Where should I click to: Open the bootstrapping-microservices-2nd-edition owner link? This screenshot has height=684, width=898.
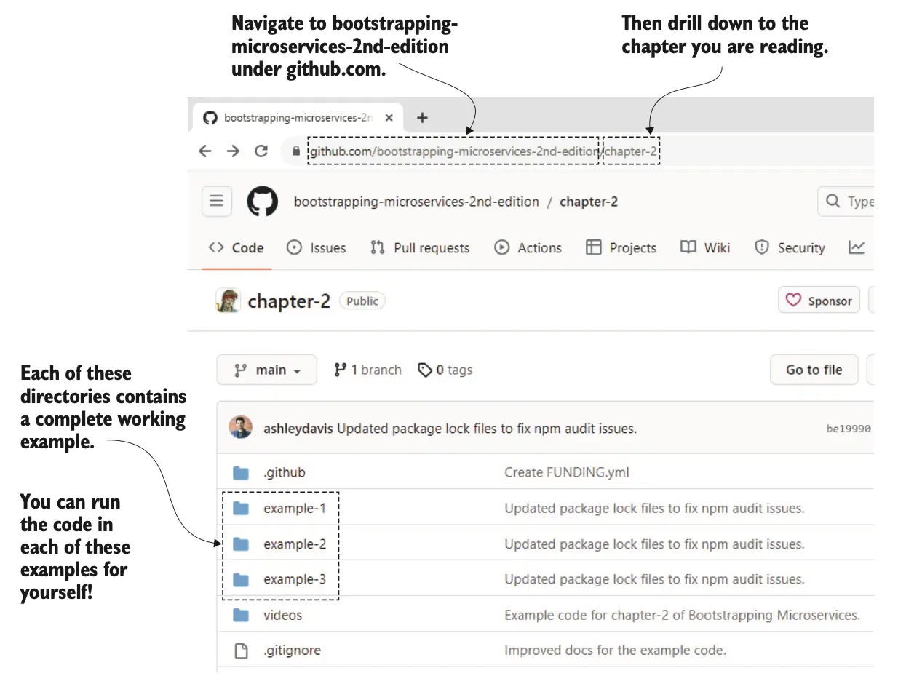click(416, 202)
